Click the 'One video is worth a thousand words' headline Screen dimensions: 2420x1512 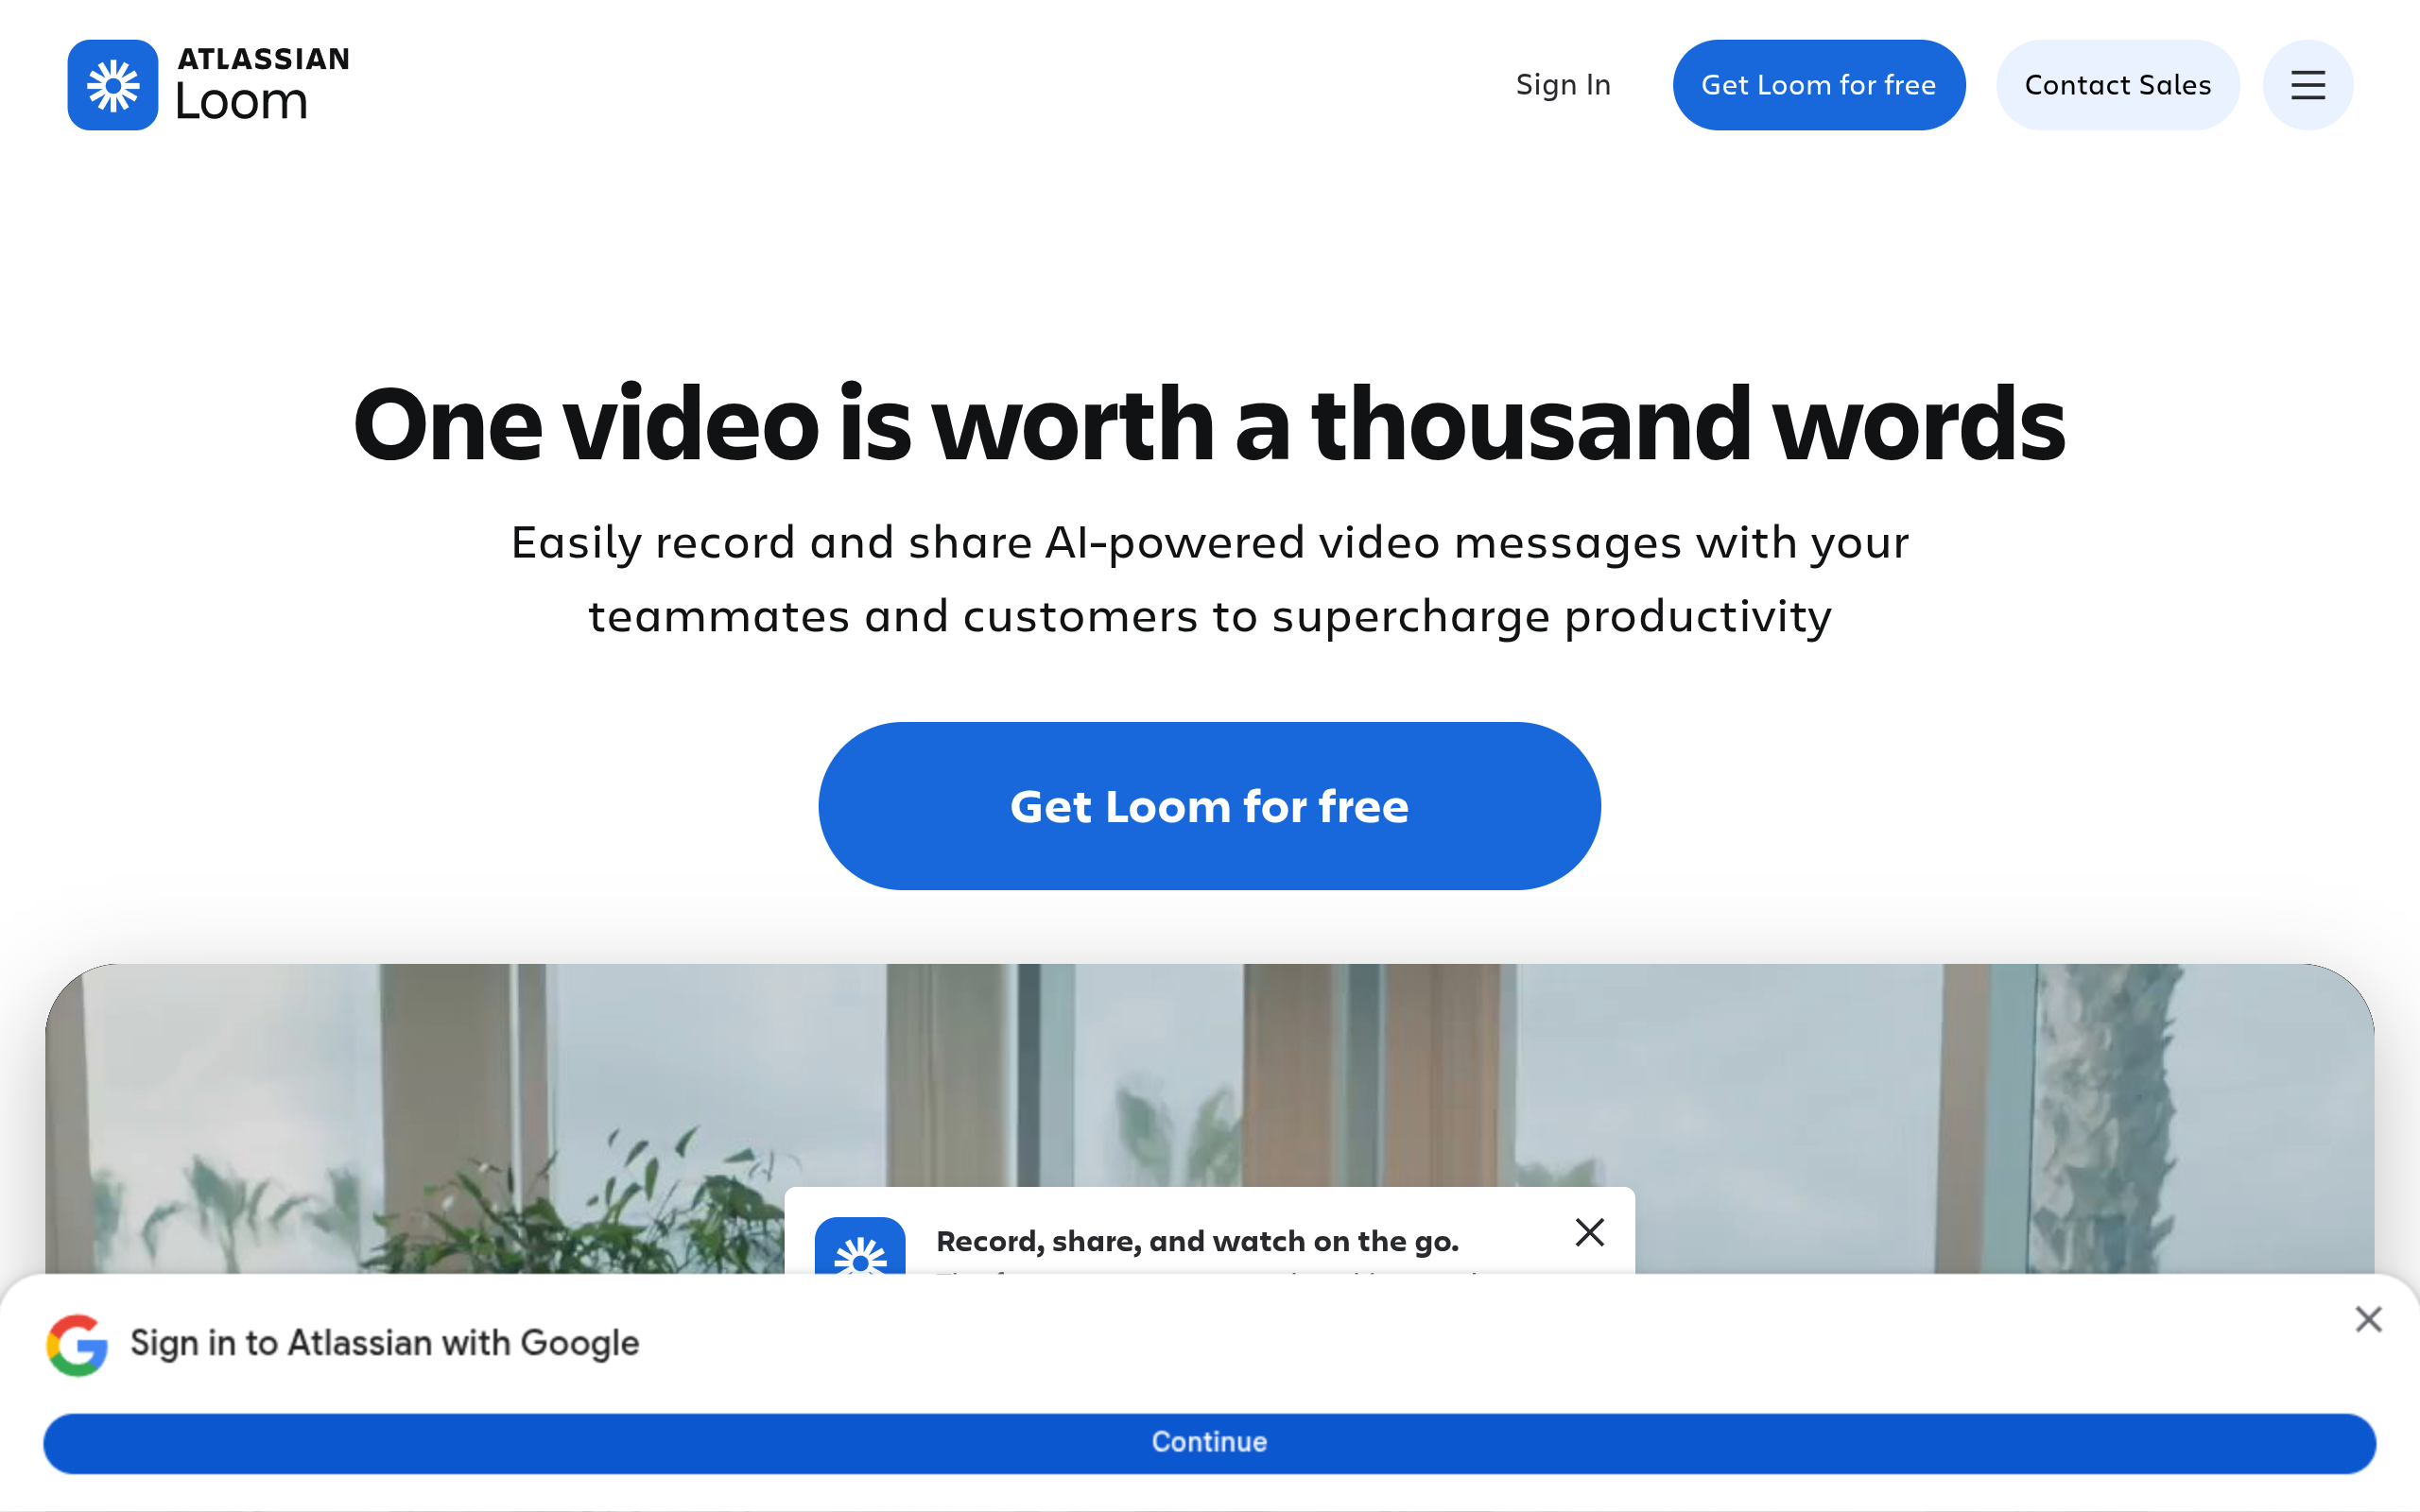coord(1210,424)
